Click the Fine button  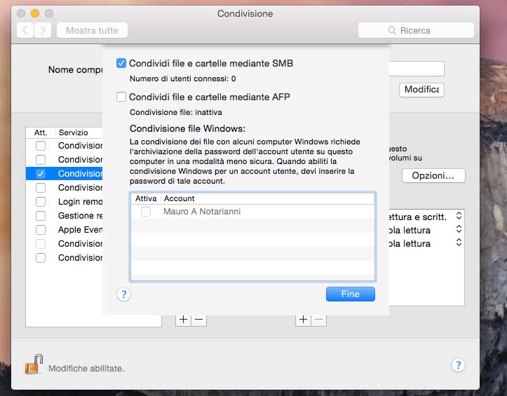[351, 294]
